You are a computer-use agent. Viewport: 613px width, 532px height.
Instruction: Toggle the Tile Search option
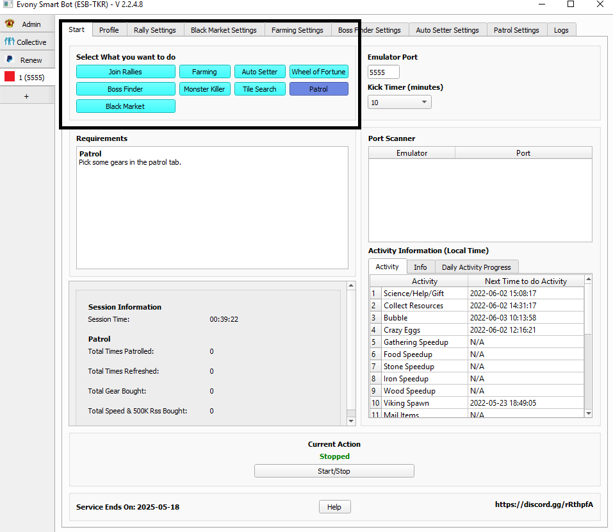coord(259,89)
